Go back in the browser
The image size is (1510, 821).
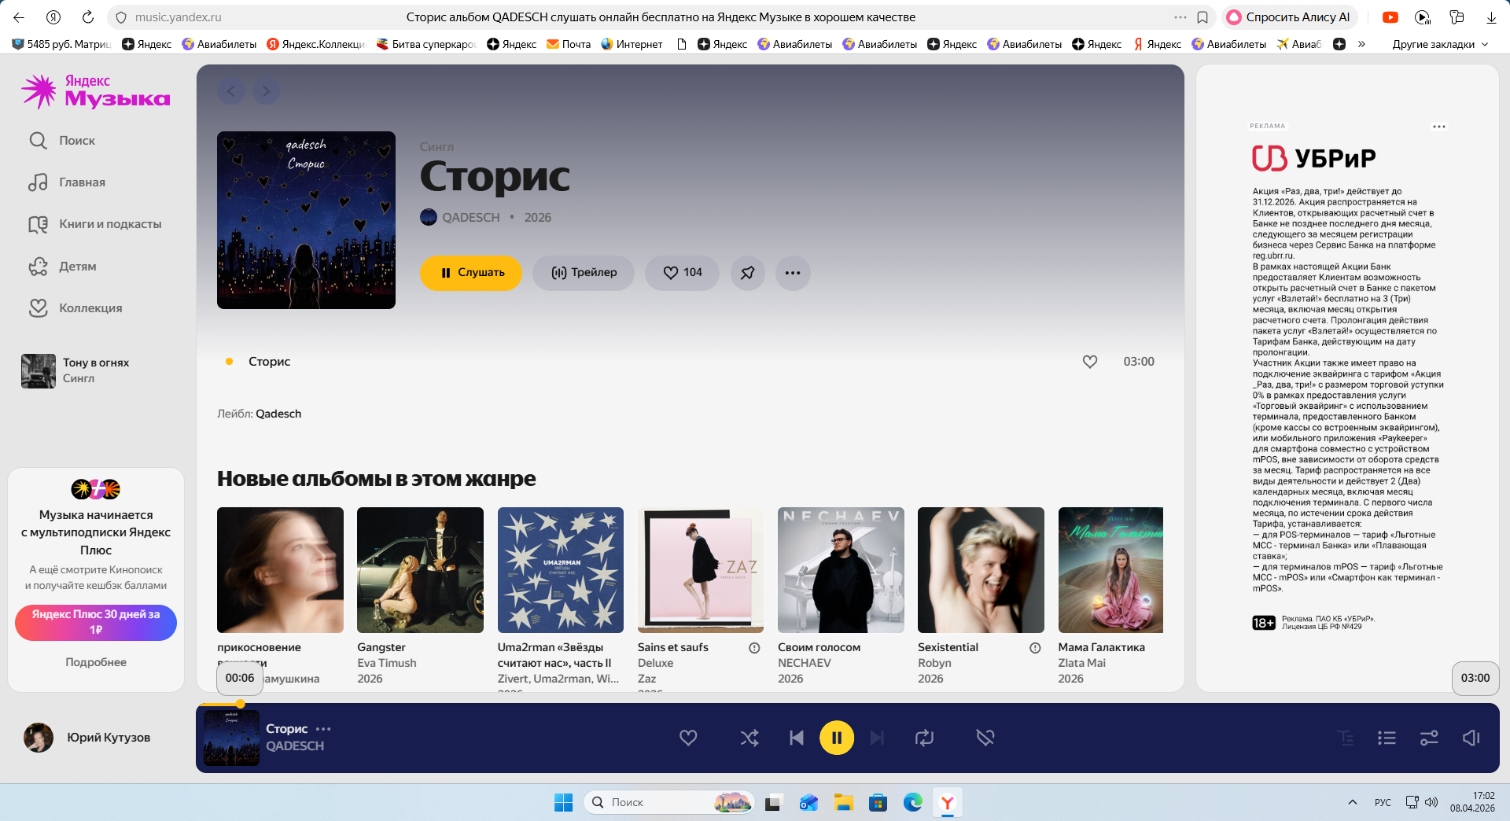[x=19, y=17]
